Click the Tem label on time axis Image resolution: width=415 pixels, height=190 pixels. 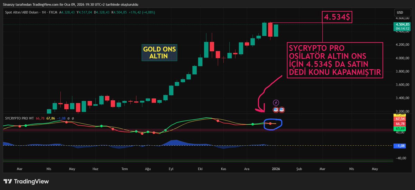coord(125,169)
